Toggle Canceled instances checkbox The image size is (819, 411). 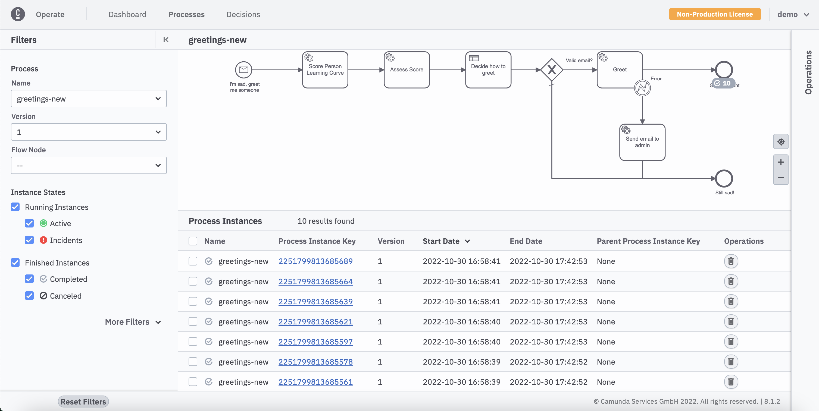pos(29,296)
